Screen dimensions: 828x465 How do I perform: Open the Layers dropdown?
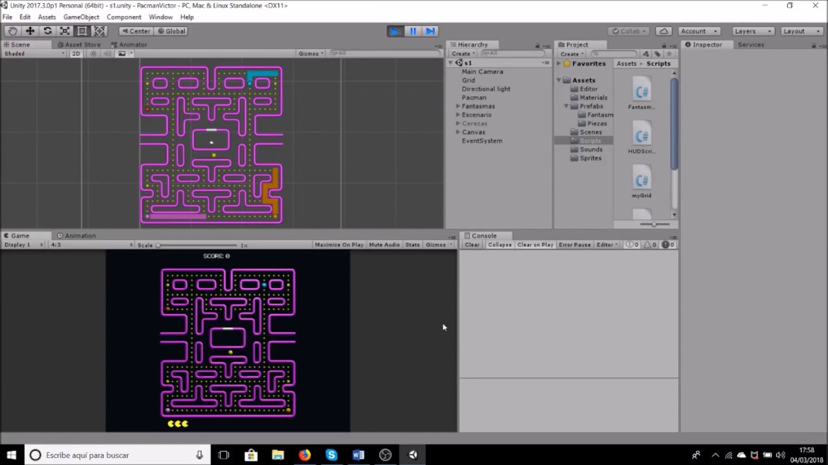[x=753, y=31]
